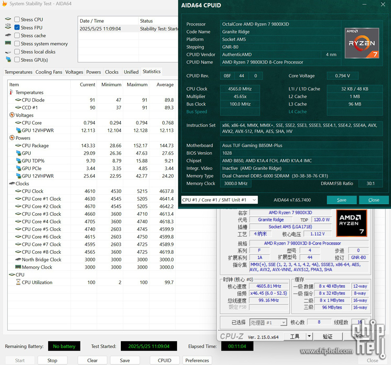The width and height of the screenshot is (391, 365).
Task: Click the Core Voltage 0.794 V value
Action: [342, 76]
